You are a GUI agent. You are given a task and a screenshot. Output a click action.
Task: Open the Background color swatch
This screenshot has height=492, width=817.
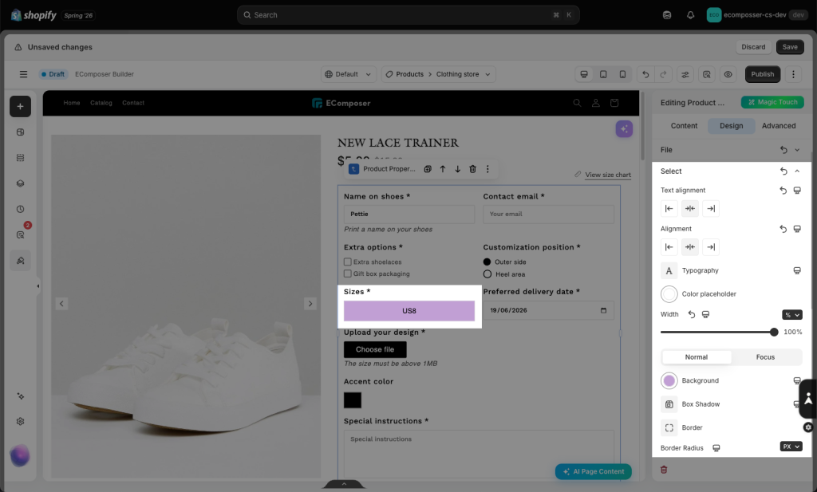[x=669, y=380]
